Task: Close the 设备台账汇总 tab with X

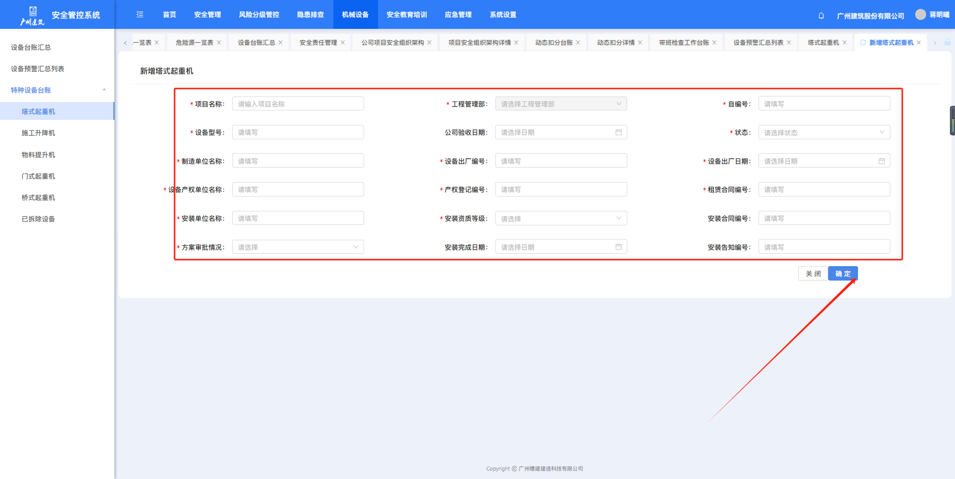Action: point(281,43)
